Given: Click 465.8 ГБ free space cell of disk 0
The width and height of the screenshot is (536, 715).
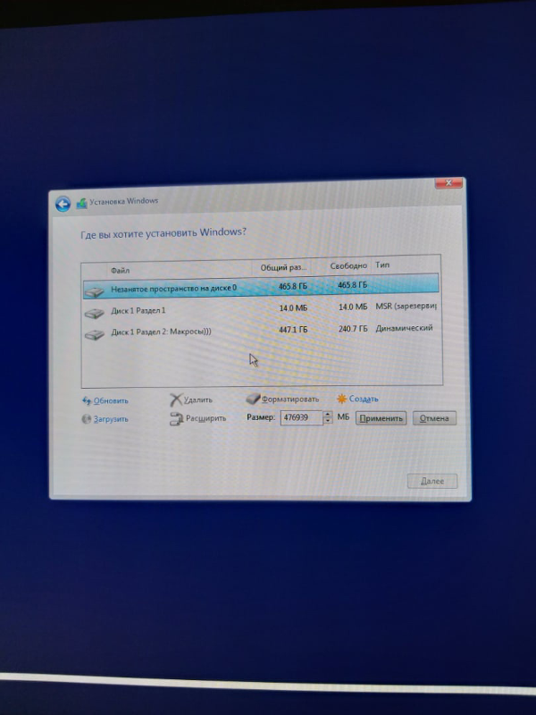Looking at the screenshot, I should point(352,285).
